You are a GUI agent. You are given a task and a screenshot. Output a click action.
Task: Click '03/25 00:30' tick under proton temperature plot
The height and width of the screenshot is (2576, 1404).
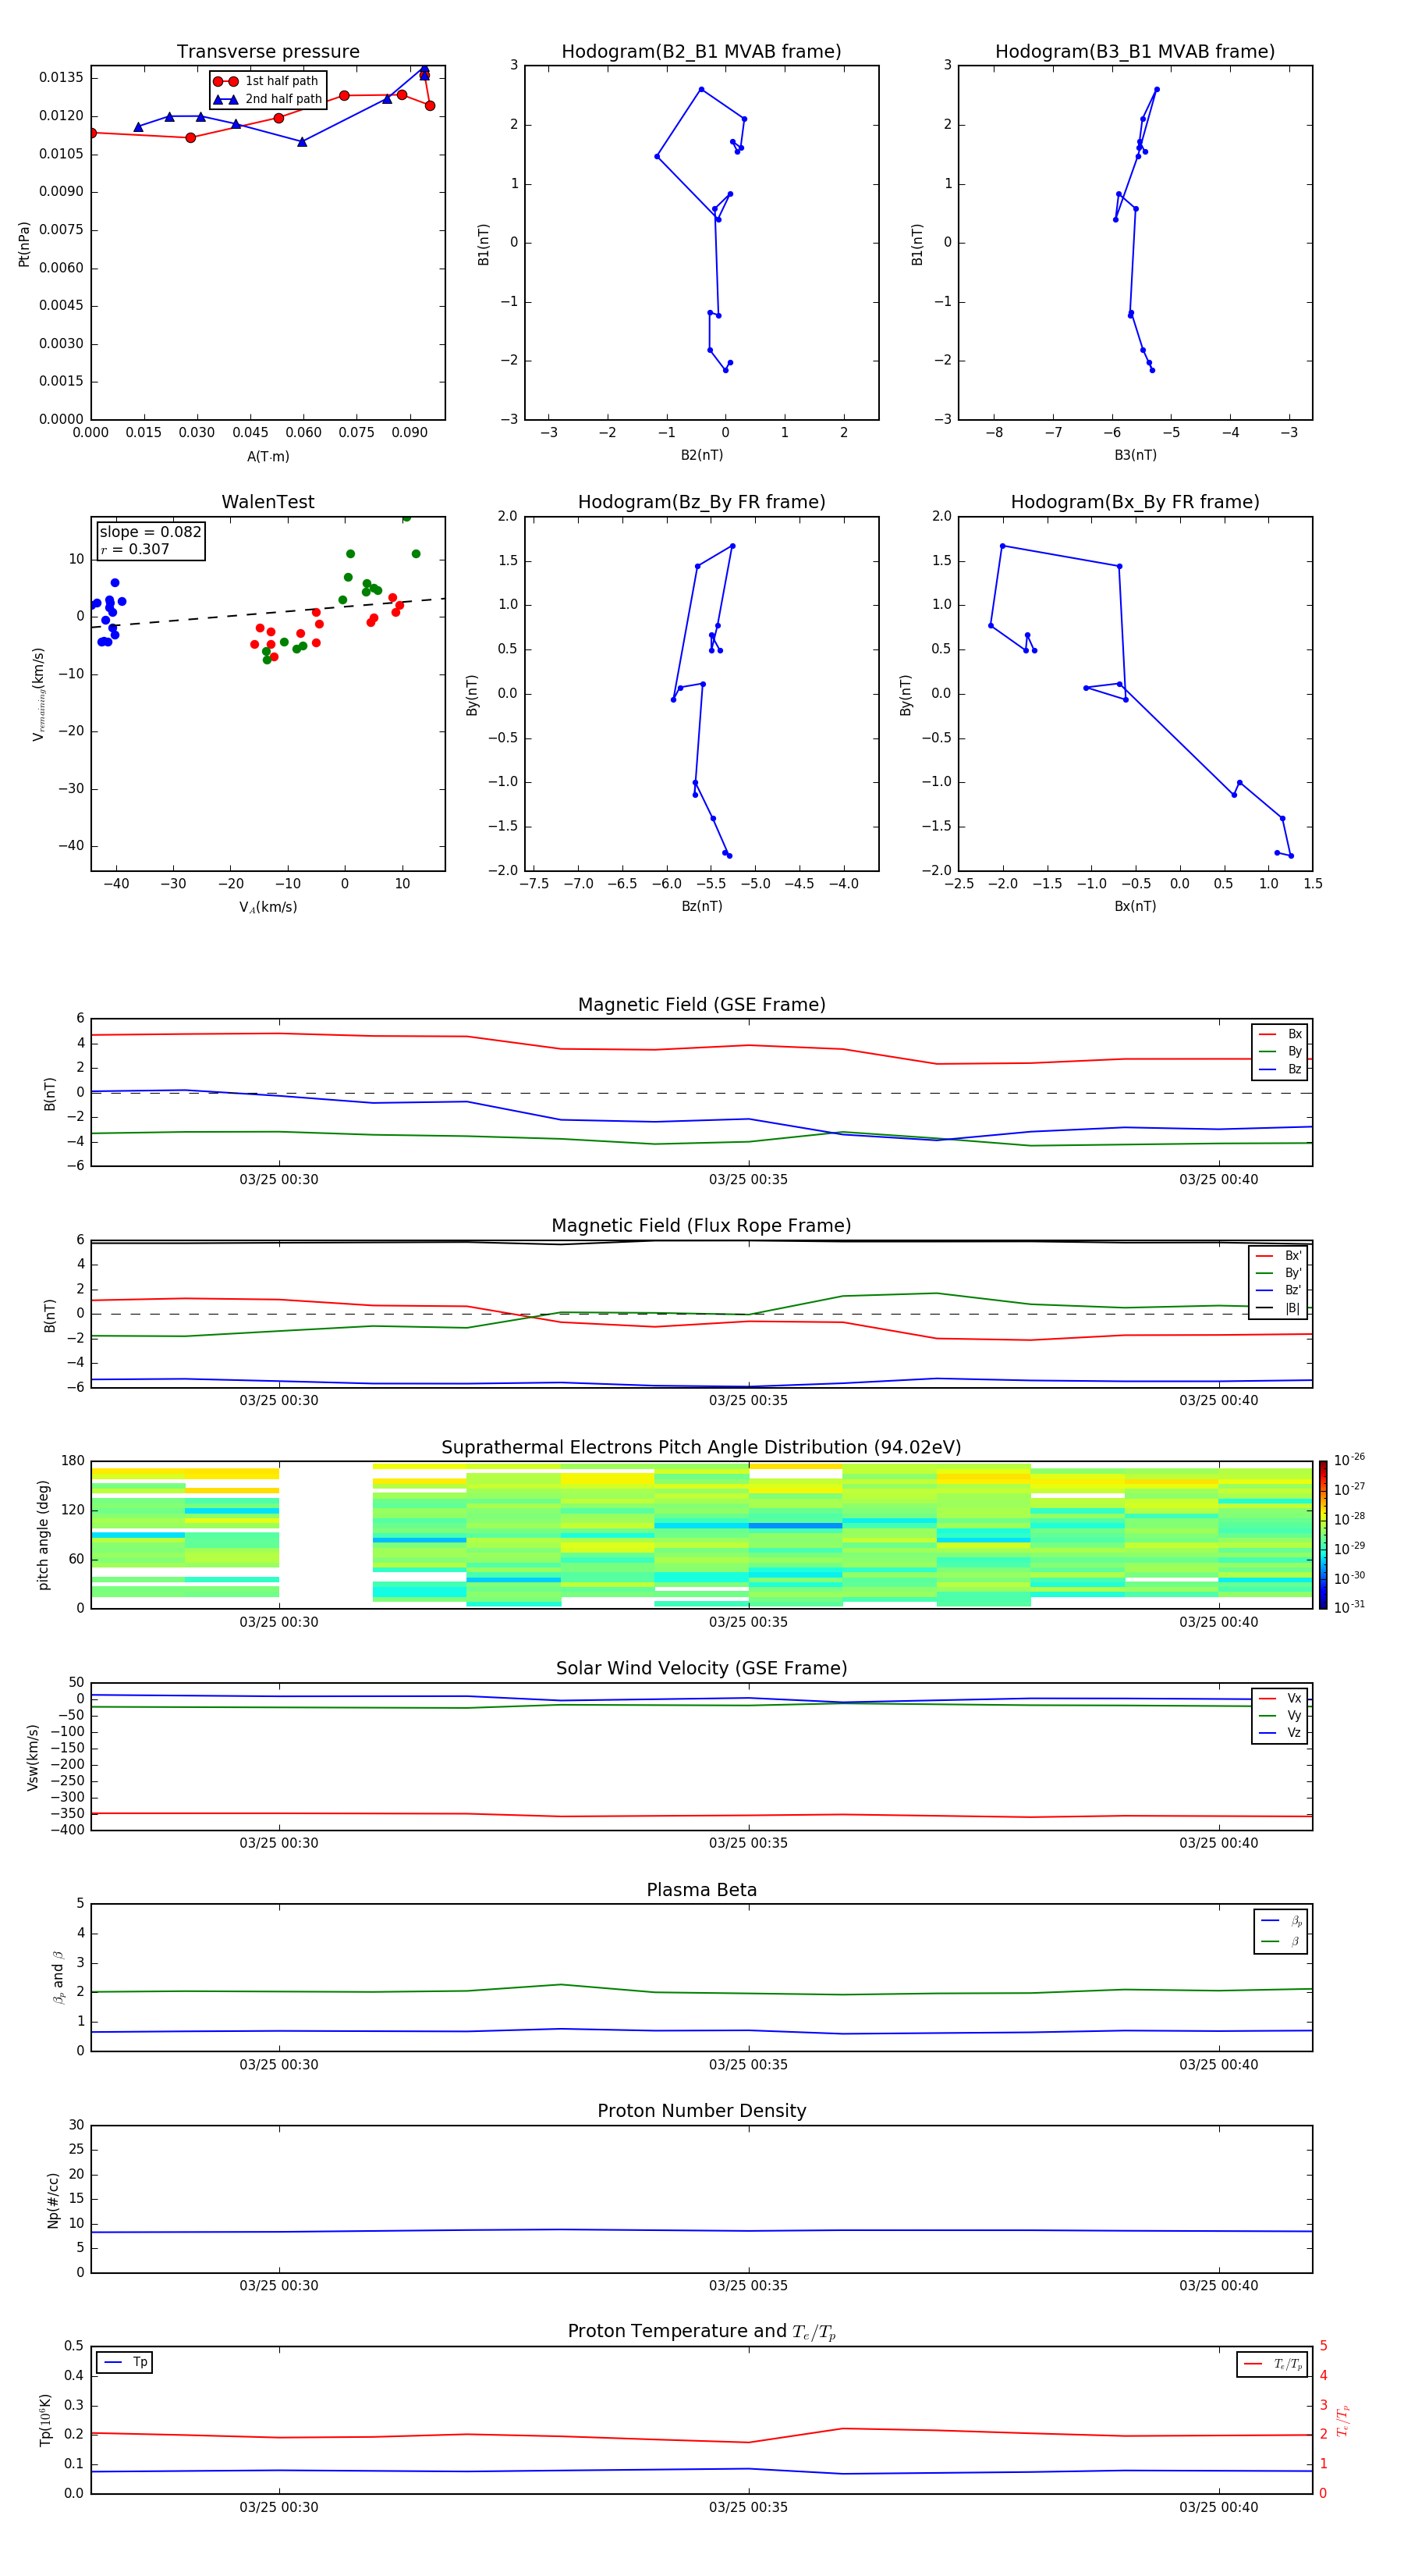coord(278,2507)
